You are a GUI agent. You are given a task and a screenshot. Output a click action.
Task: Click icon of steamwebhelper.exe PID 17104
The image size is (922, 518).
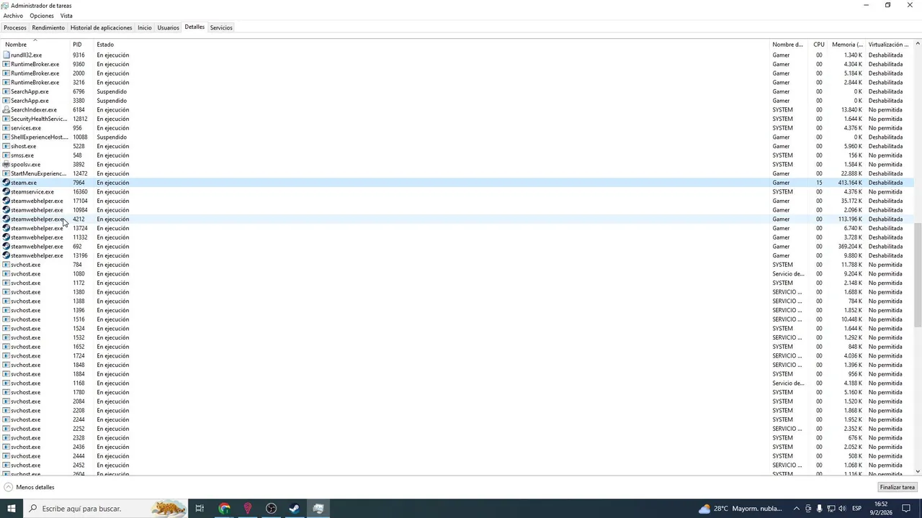[6, 201]
